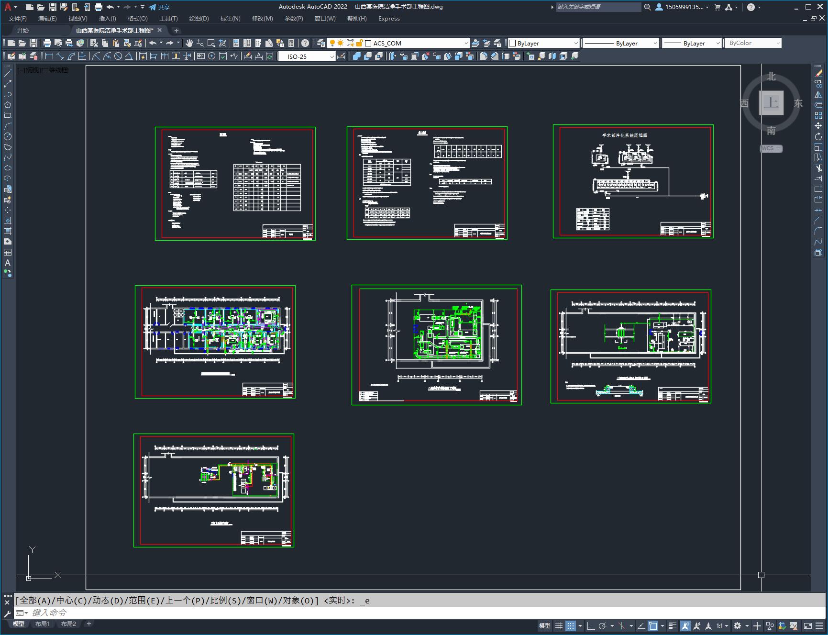Select the Circle draw tool
The height and width of the screenshot is (635, 828).
[x=7, y=136]
